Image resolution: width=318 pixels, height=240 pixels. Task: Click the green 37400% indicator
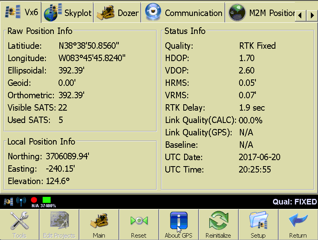click(47, 200)
